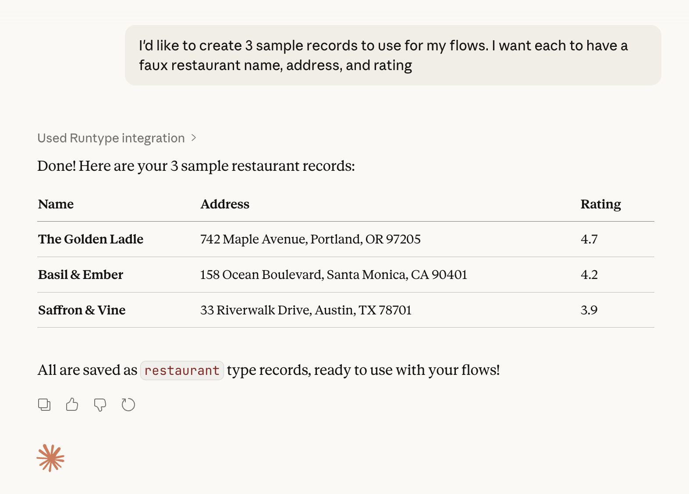Click the 3.9 rating value
Screen dimensions: 689x494
point(589,310)
